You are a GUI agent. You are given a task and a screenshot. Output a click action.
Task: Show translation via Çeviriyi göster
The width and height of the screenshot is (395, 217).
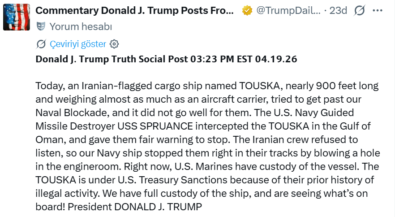pyautogui.click(x=78, y=44)
